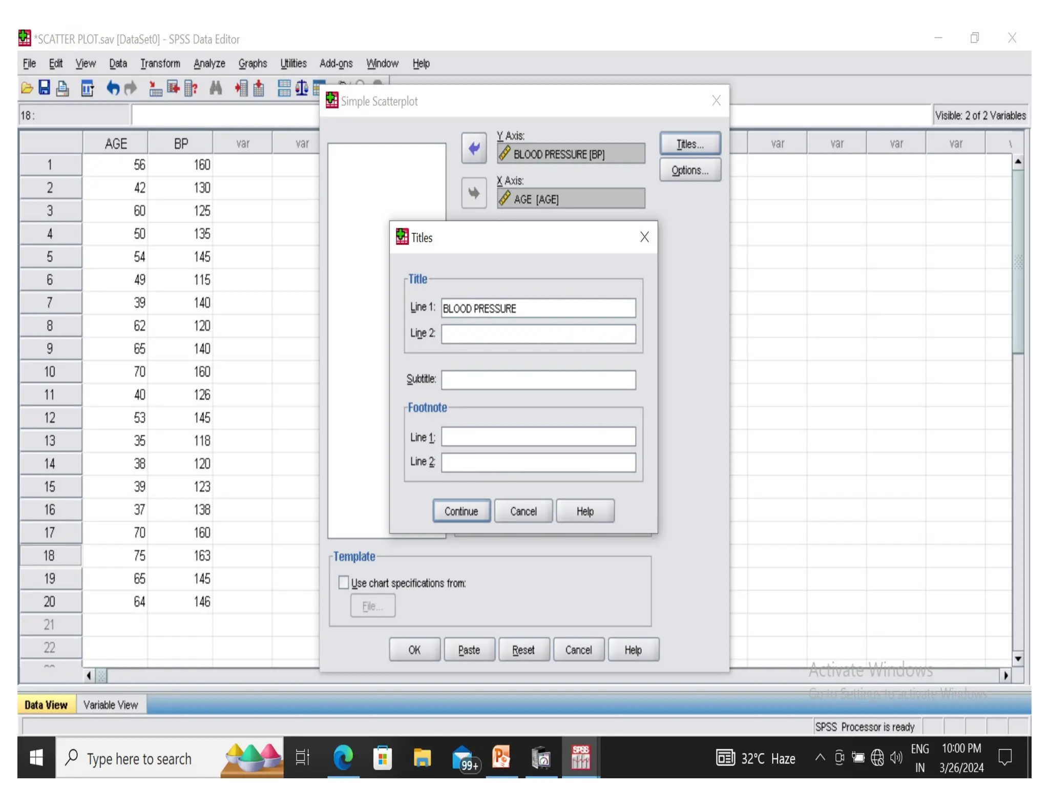The image size is (1049, 787).
Task: Click the Open data document folder icon
Action: [27, 88]
